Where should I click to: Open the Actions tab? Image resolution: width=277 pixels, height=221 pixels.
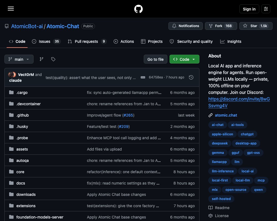click(124, 41)
